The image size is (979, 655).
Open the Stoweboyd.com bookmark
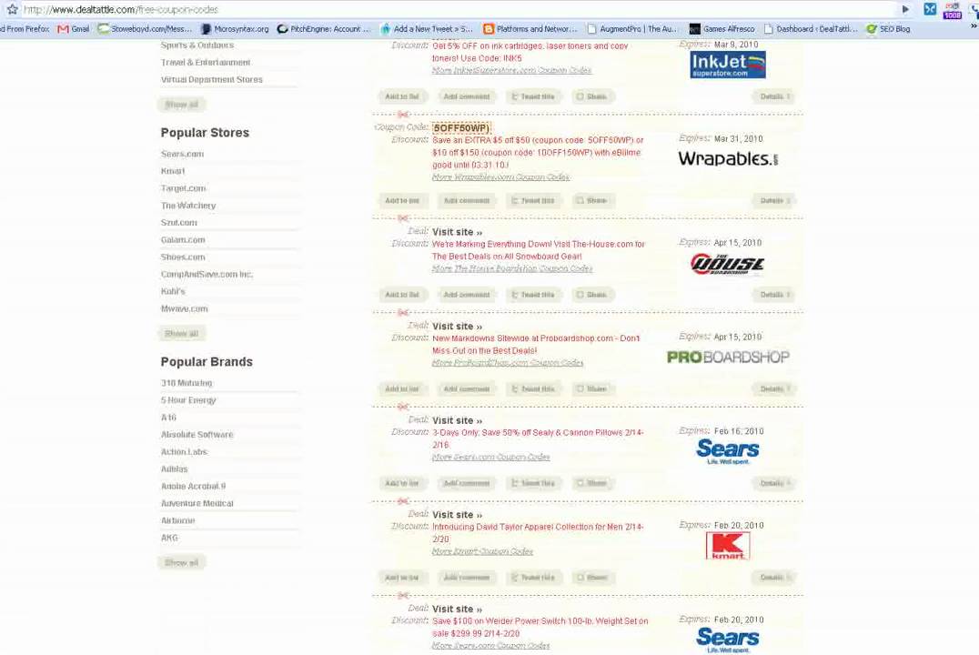(x=145, y=29)
